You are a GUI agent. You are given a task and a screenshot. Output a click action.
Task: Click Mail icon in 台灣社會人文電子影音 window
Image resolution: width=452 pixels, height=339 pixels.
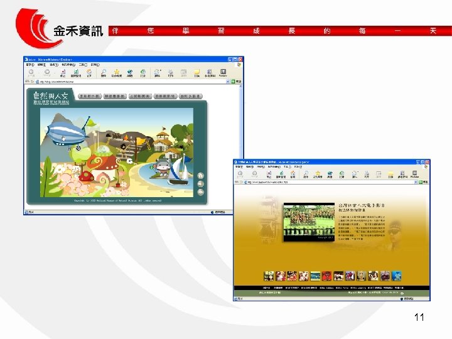355,174
